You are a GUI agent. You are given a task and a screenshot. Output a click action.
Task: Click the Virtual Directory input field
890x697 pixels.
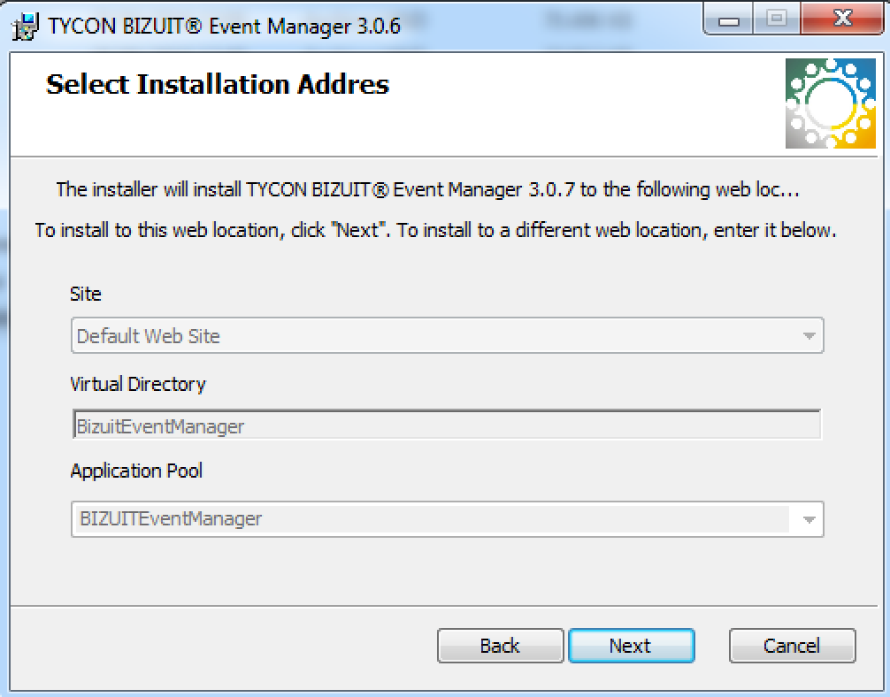[447, 425]
